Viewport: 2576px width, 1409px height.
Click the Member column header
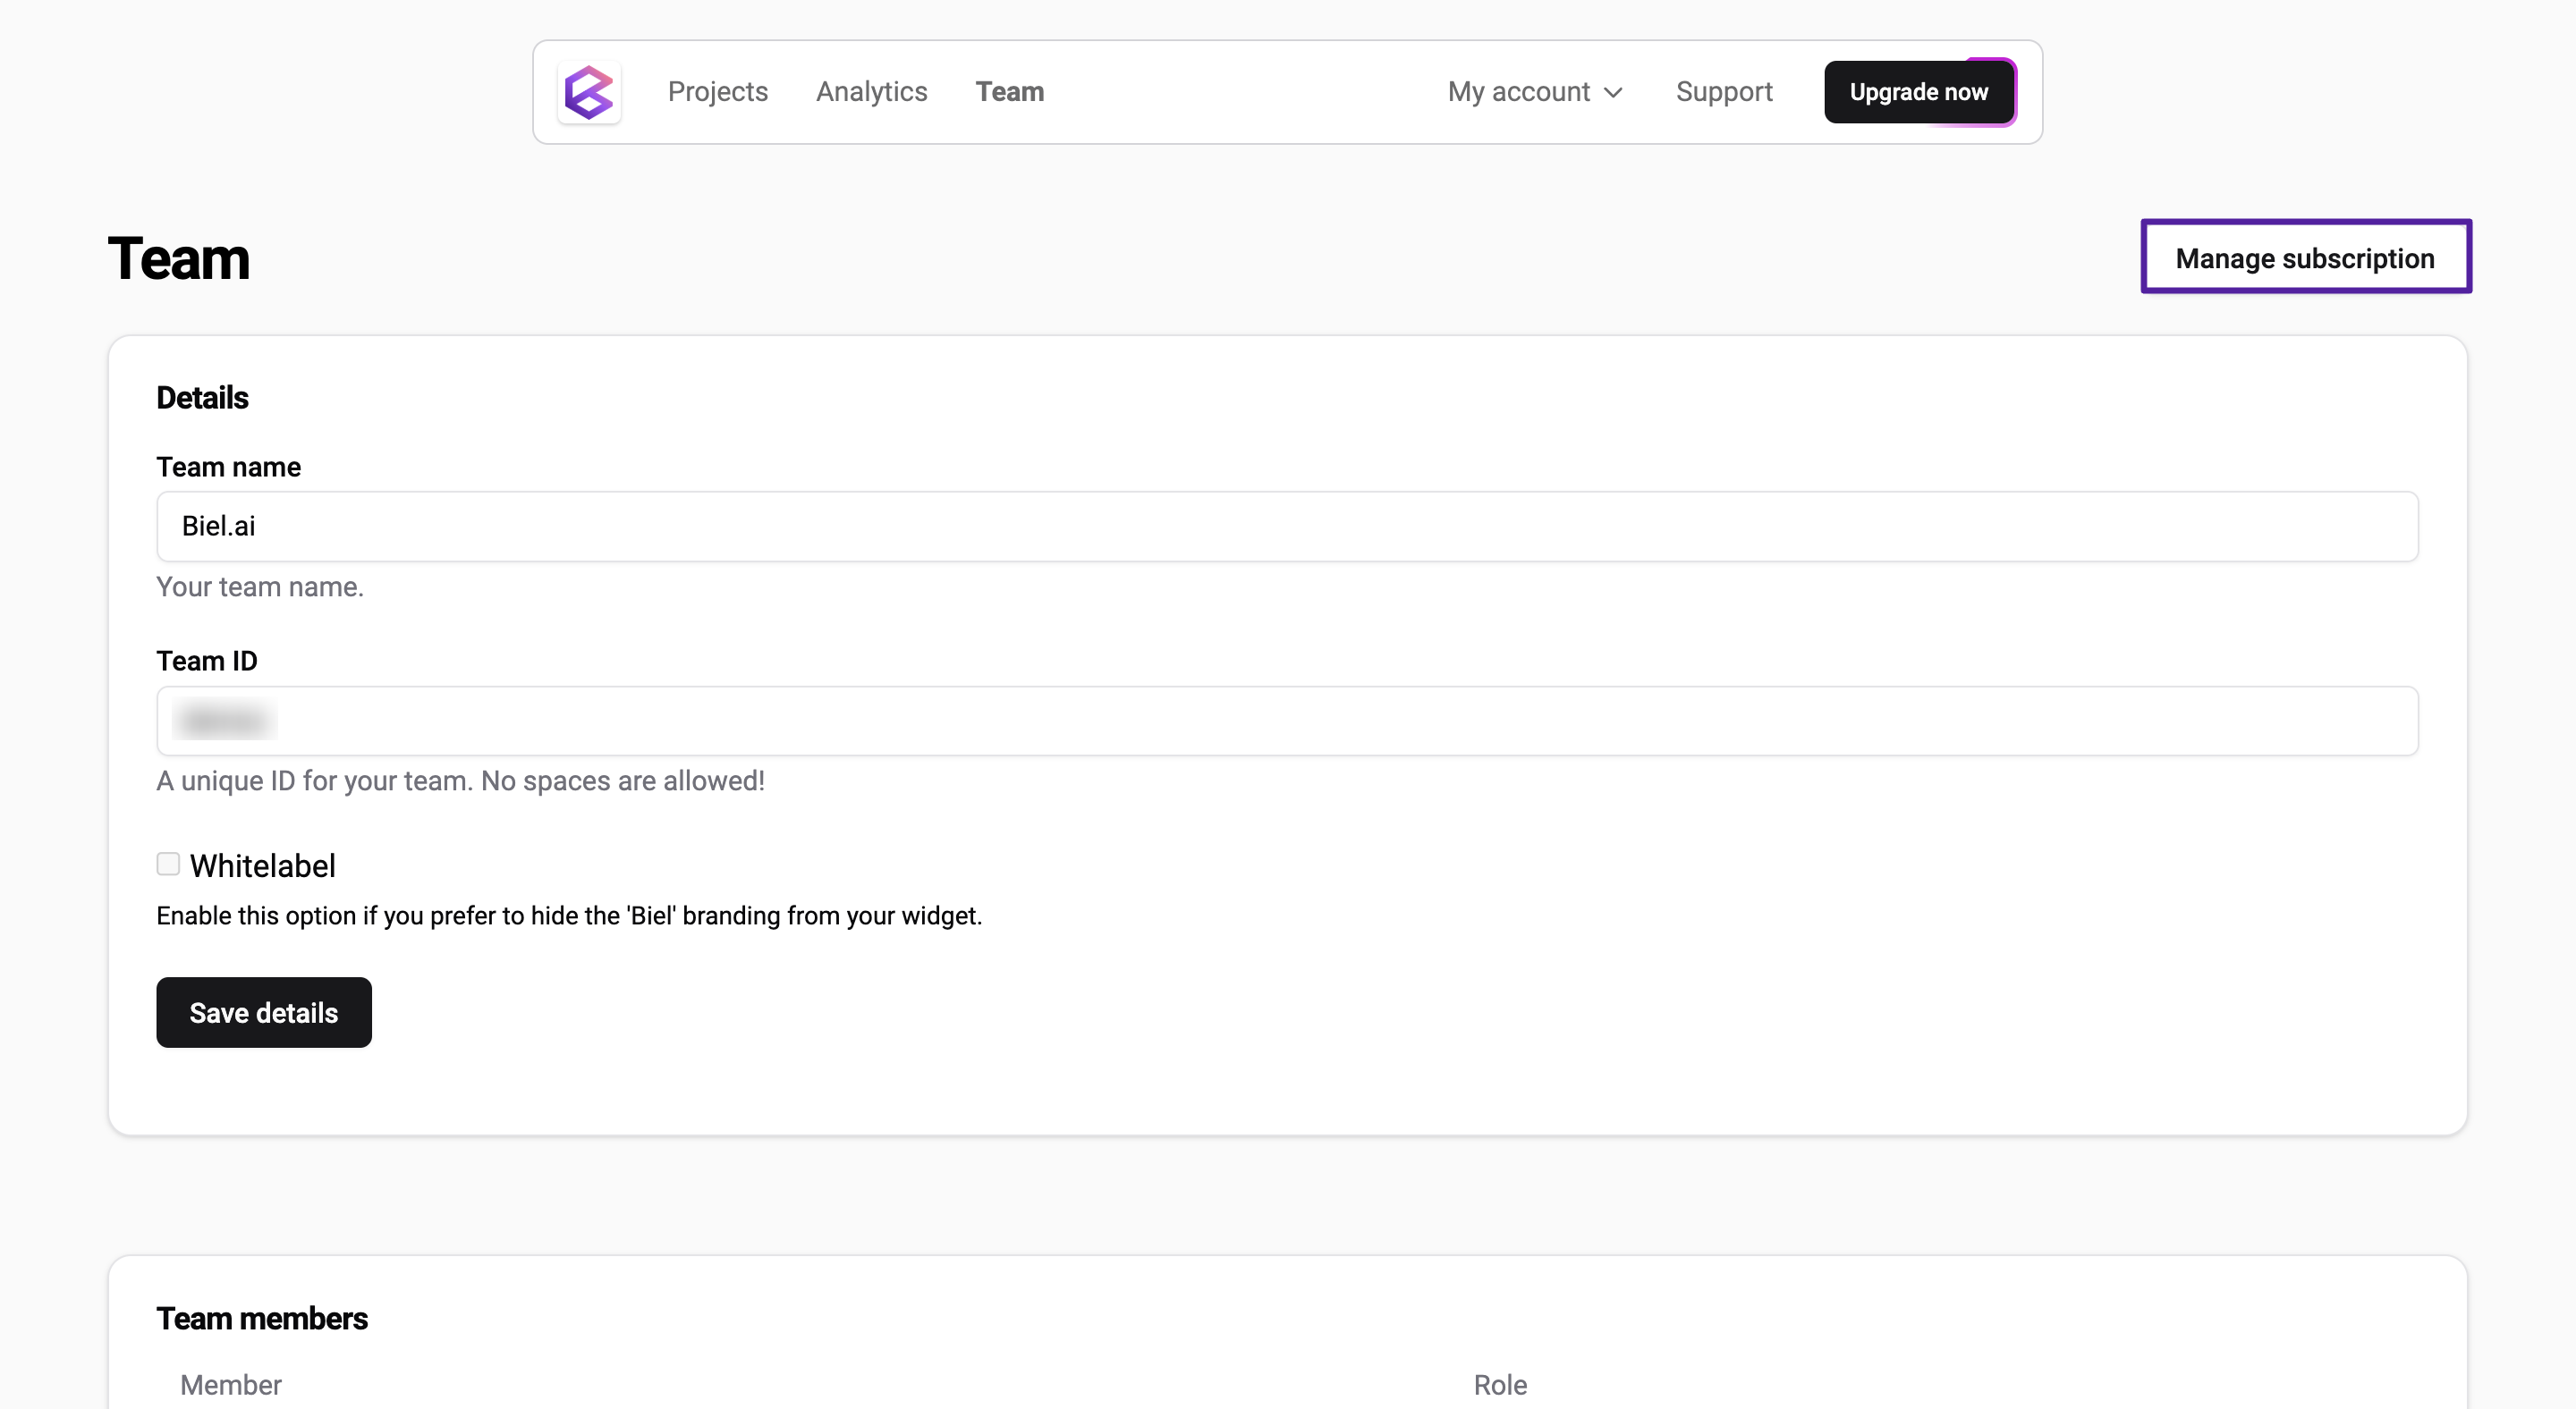[230, 1385]
